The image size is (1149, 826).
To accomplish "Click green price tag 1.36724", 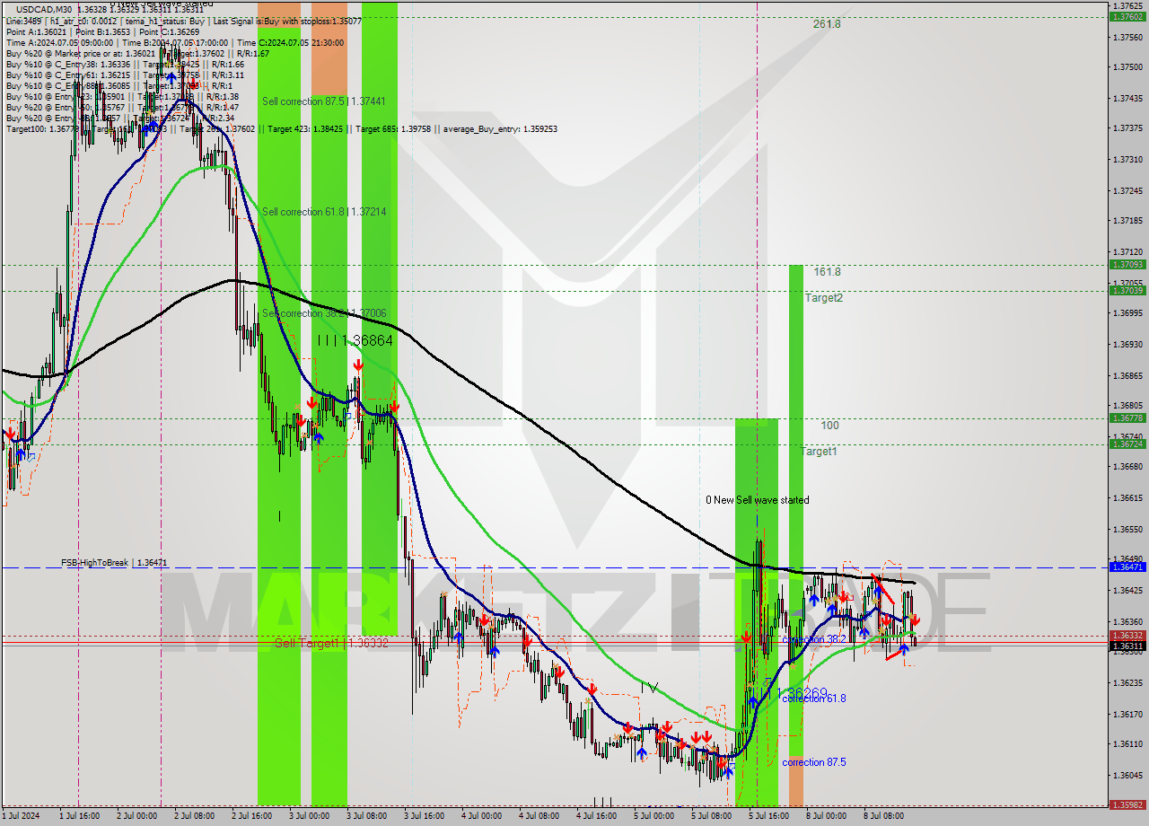I will [x=1127, y=444].
